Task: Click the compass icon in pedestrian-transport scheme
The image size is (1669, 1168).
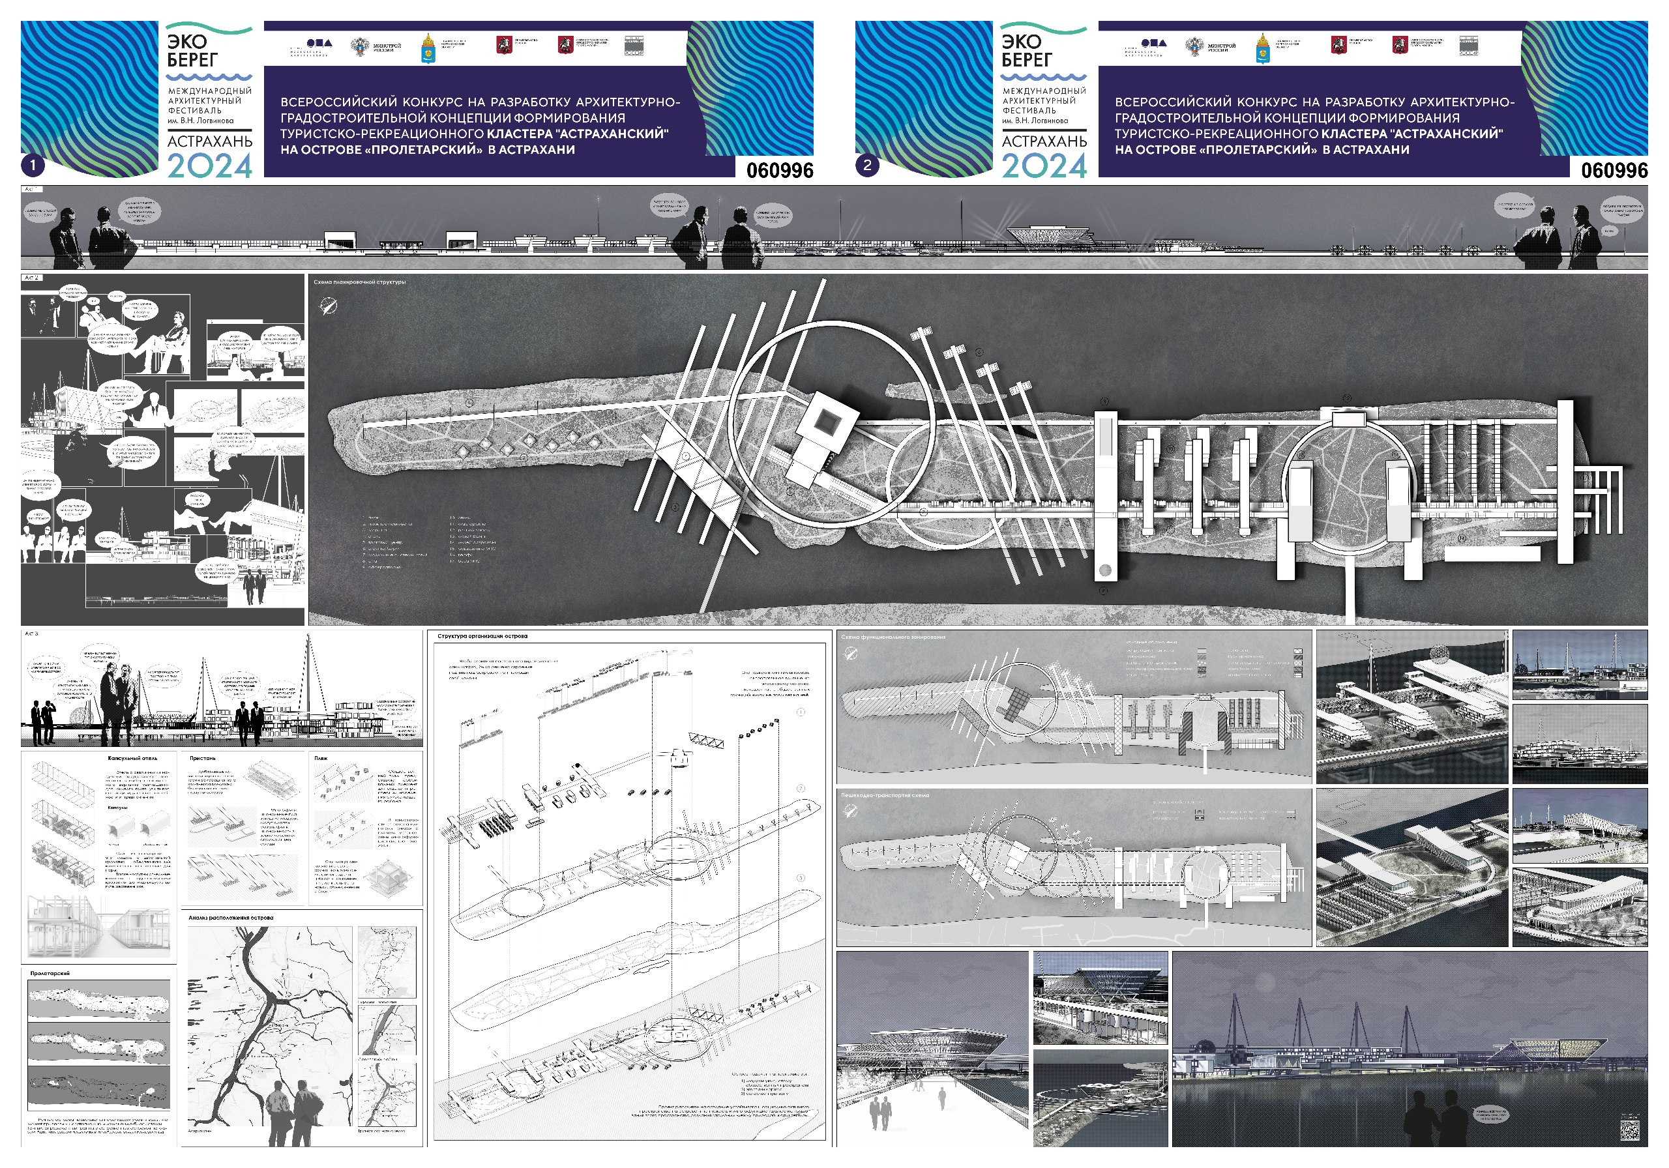Action: pyautogui.click(x=851, y=811)
